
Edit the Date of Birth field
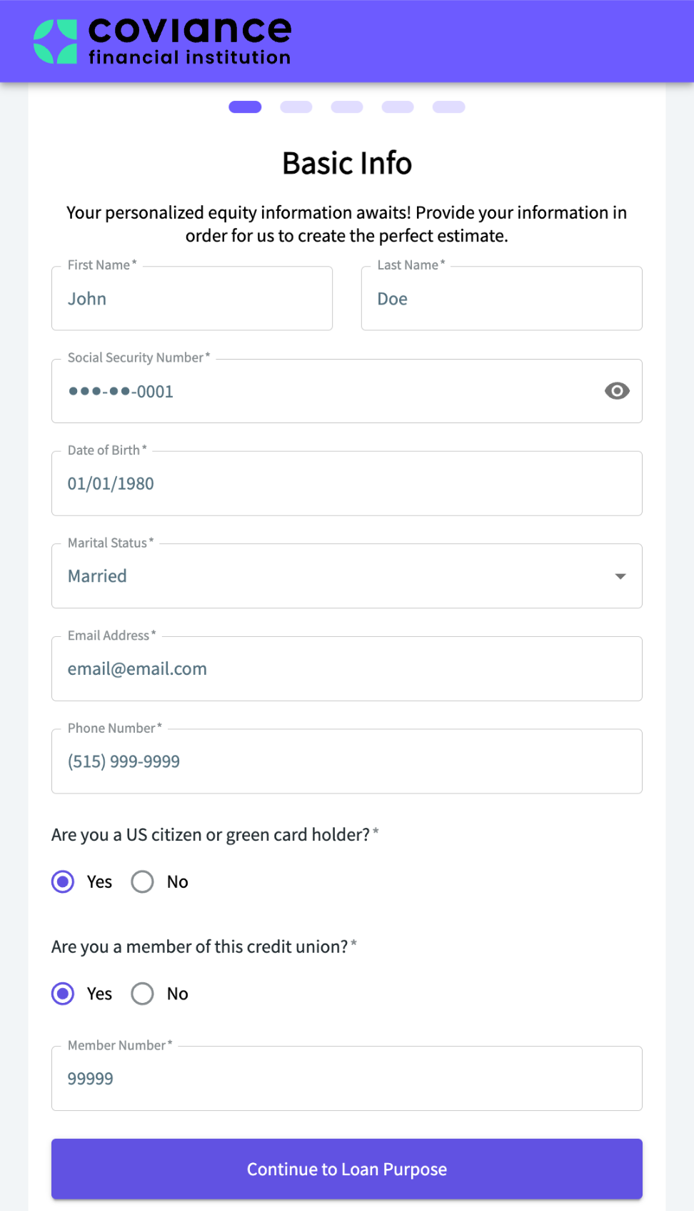(x=346, y=484)
